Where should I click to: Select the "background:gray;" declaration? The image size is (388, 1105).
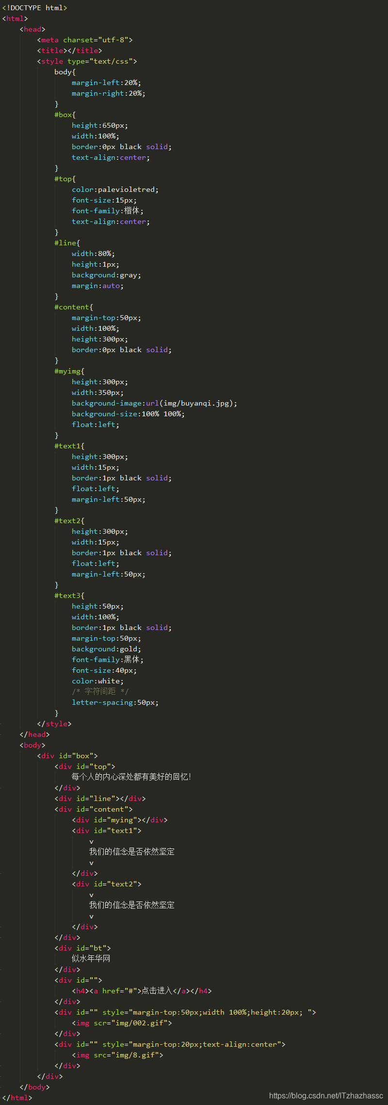(107, 275)
